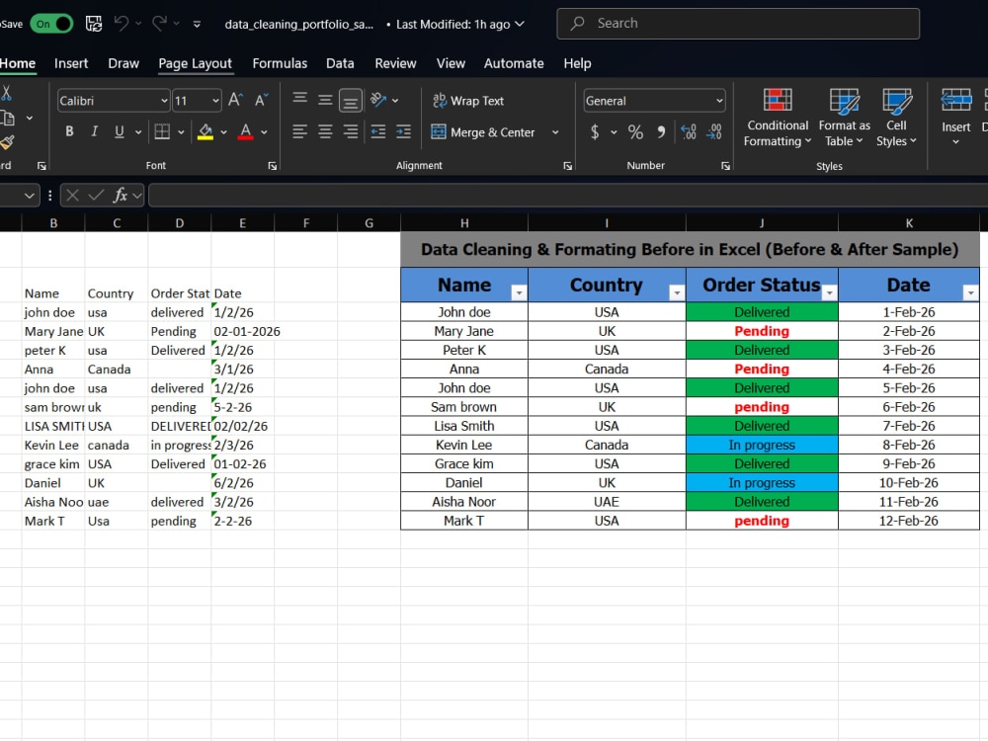Toggle Bold formatting

coord(69,131)
